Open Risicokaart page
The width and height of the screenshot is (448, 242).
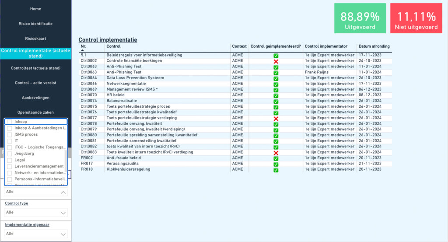pyautogui.click(x=36, y=39)
